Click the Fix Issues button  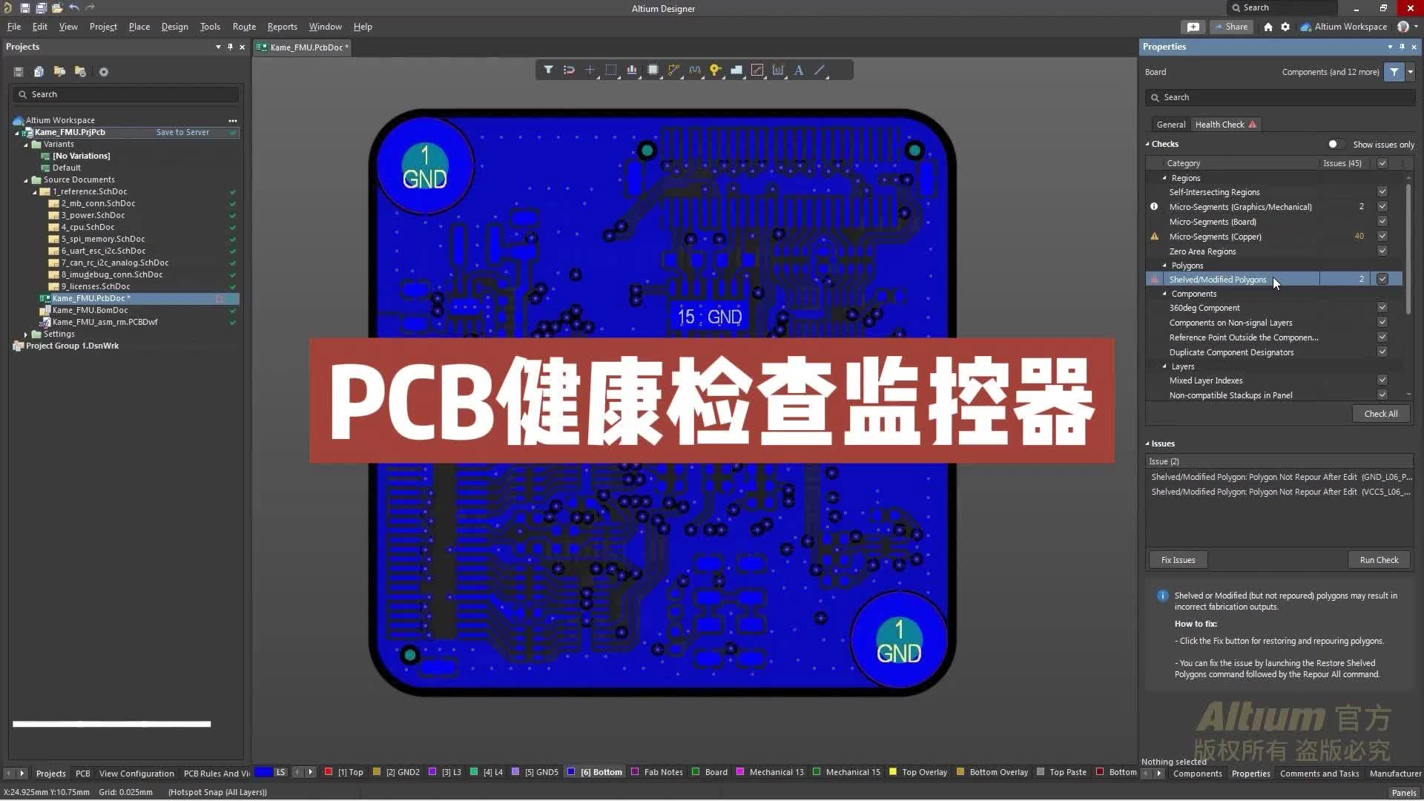(1179, 559)
